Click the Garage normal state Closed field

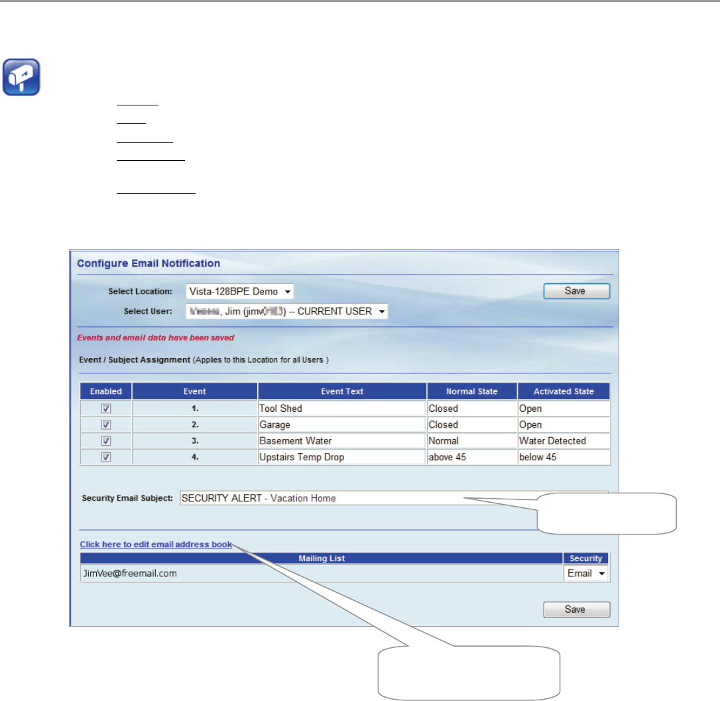472,424
